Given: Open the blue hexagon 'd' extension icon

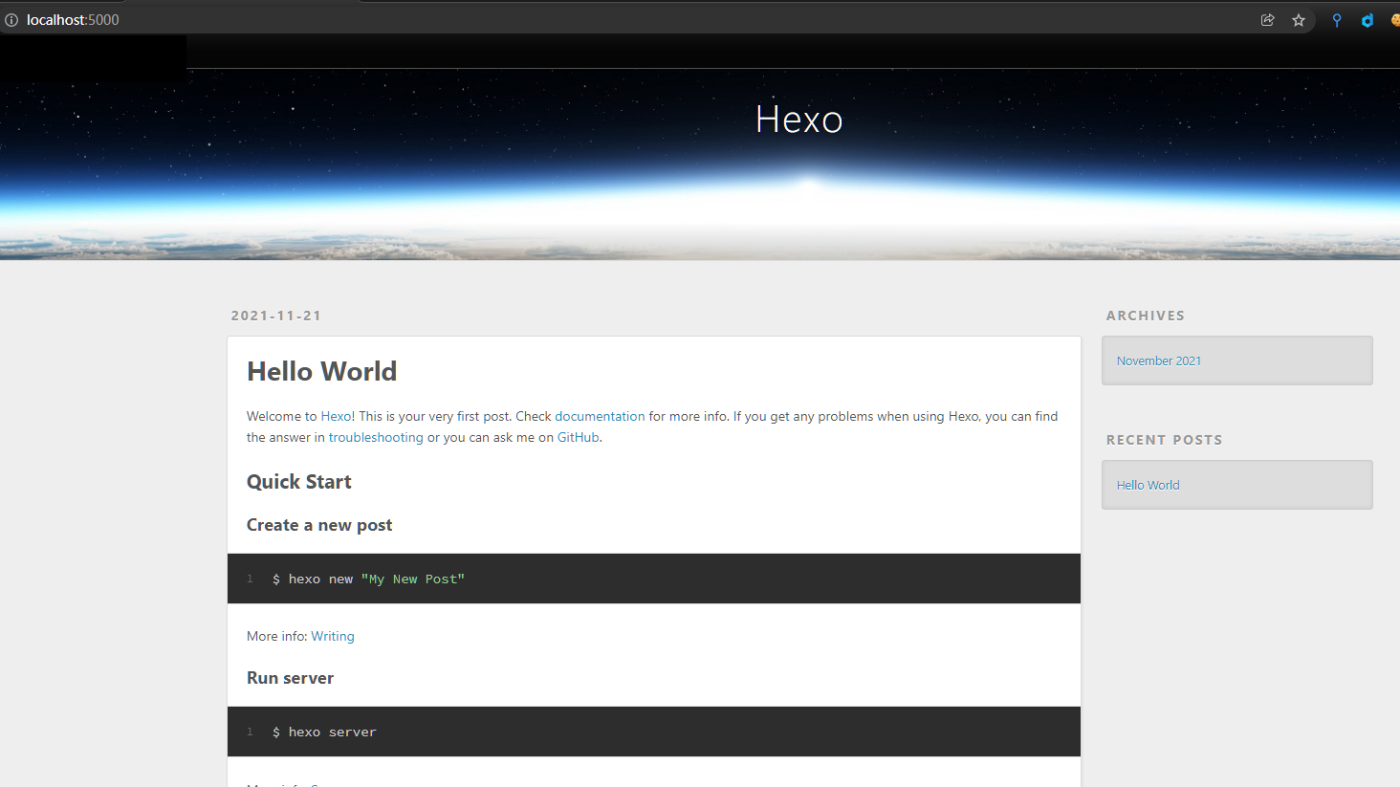Looking at the screenshot, I should coord(1367,20).
